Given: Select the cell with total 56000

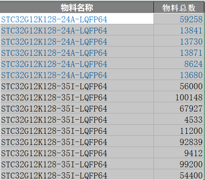Looking at the screenshot, I should (x=178, y=85).
